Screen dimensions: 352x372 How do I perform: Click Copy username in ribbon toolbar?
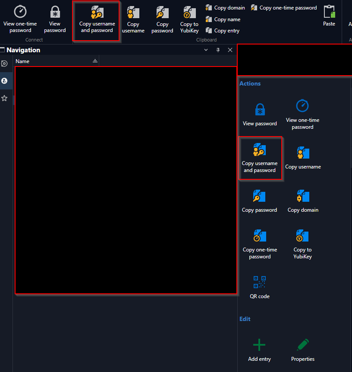click(x=133, y=20)
